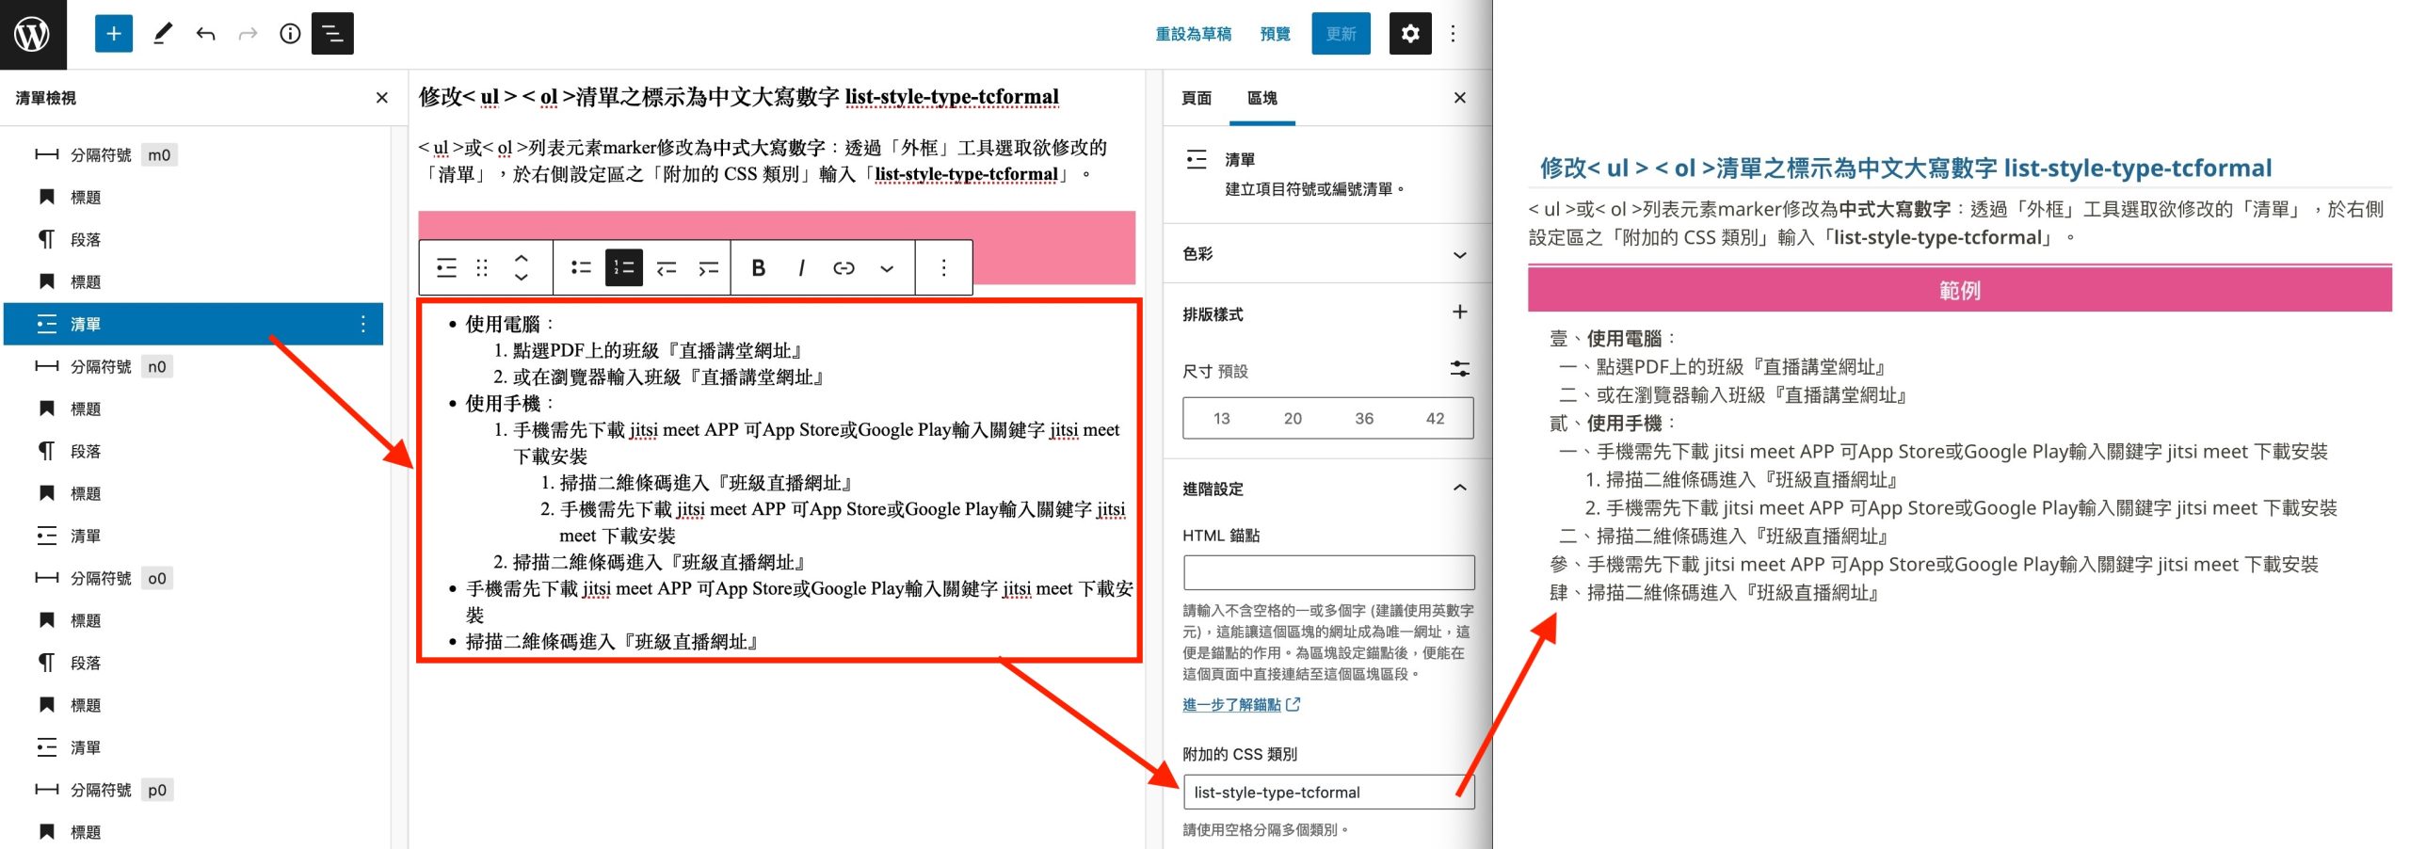Click the 更新 update button
The image size is (2410, 849).
1341,34
